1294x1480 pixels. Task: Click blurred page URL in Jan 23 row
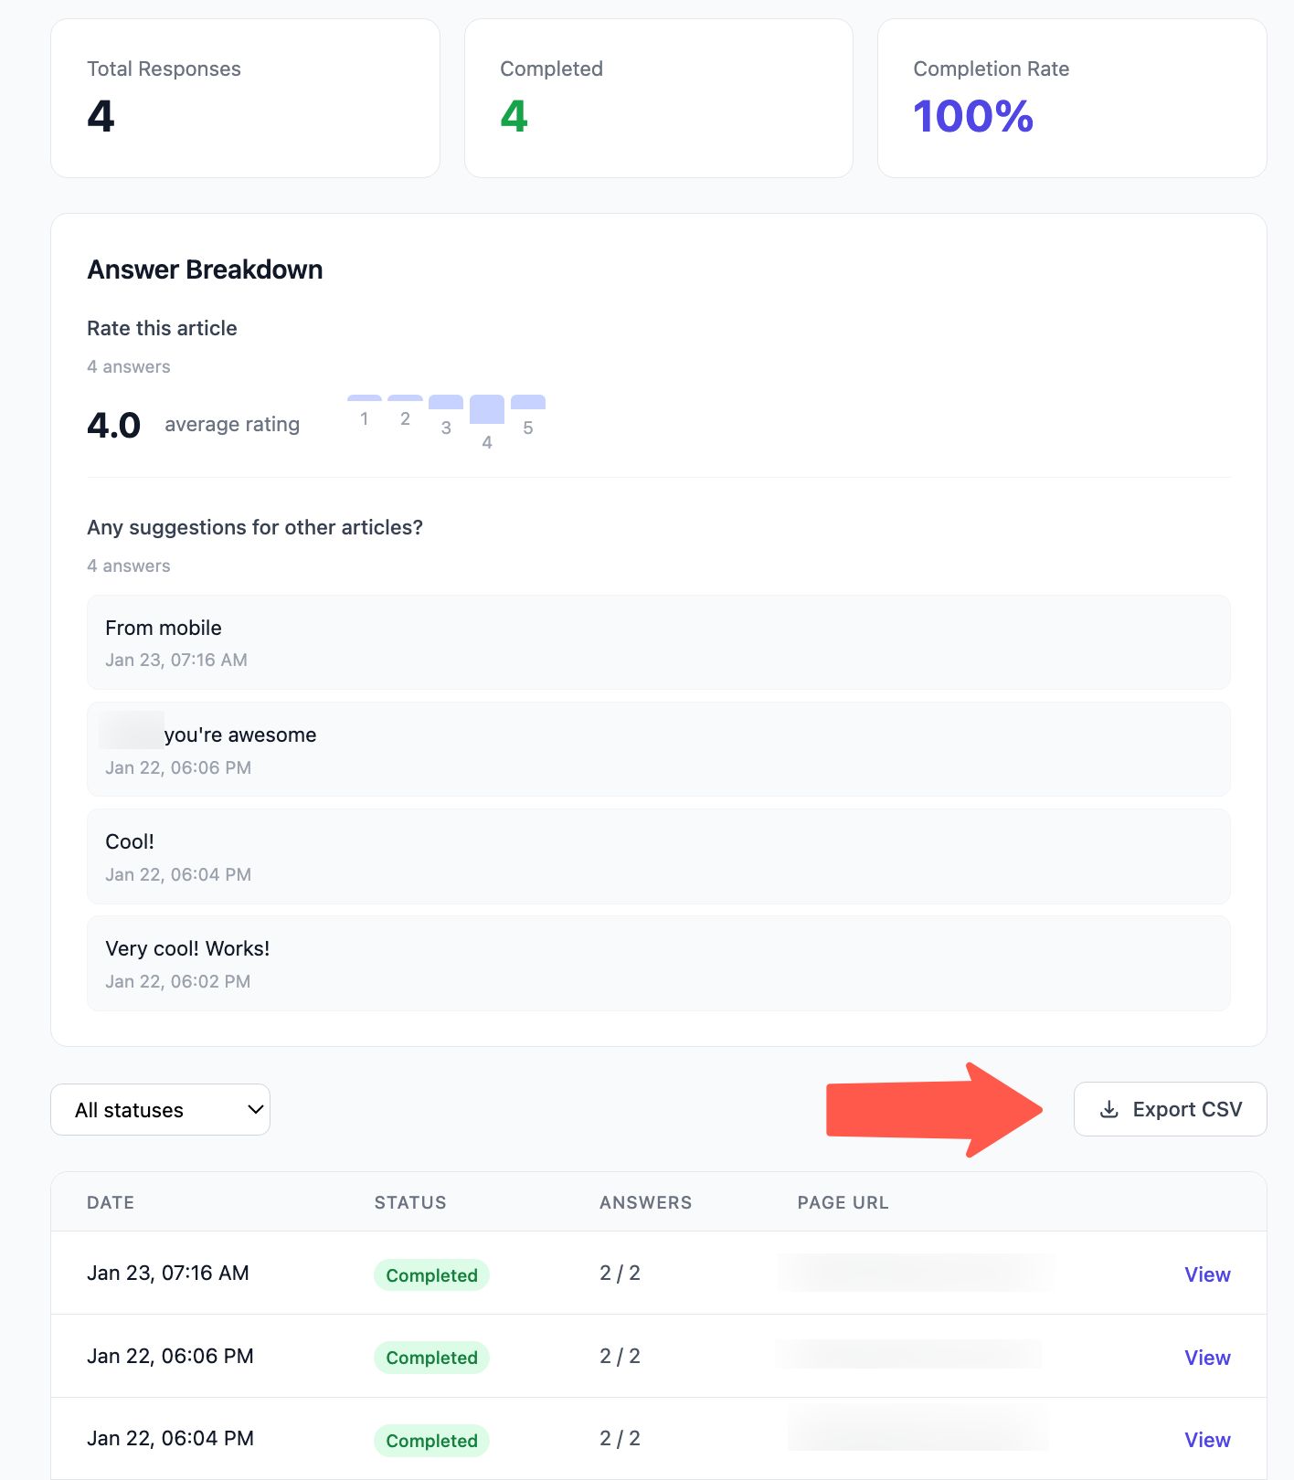pos(916,1273)
